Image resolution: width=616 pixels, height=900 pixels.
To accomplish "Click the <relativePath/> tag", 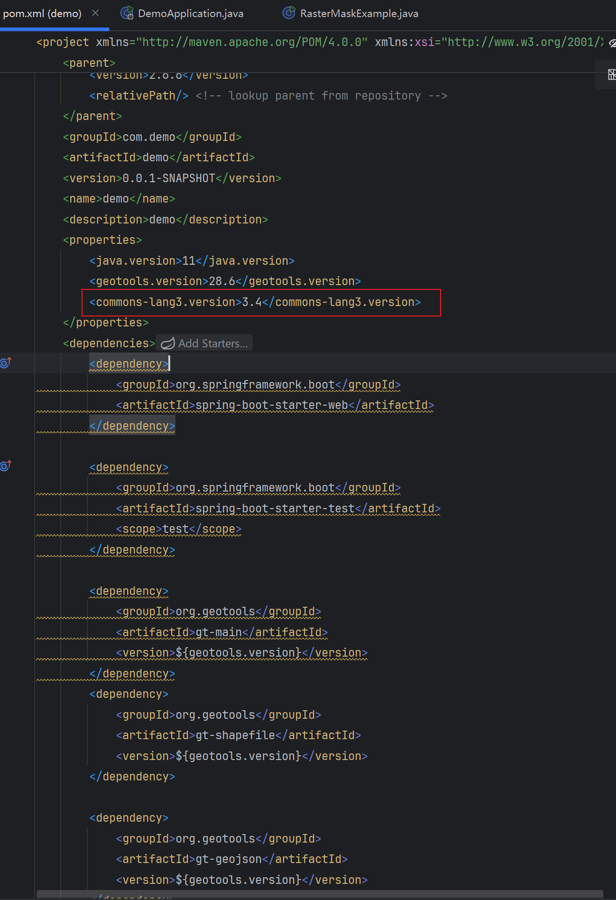I will tap(139, 96).
